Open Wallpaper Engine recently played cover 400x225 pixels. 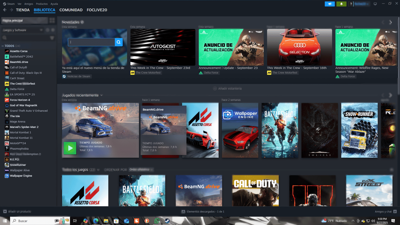coord(240,130)
